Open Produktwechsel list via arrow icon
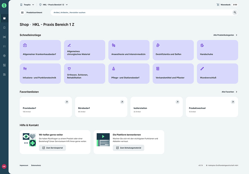Image resolution: width=249 pixels, height=174 pixels. pos(233,102)
